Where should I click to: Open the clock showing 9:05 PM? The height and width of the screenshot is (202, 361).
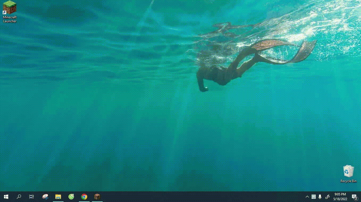(x=340, y=197)
